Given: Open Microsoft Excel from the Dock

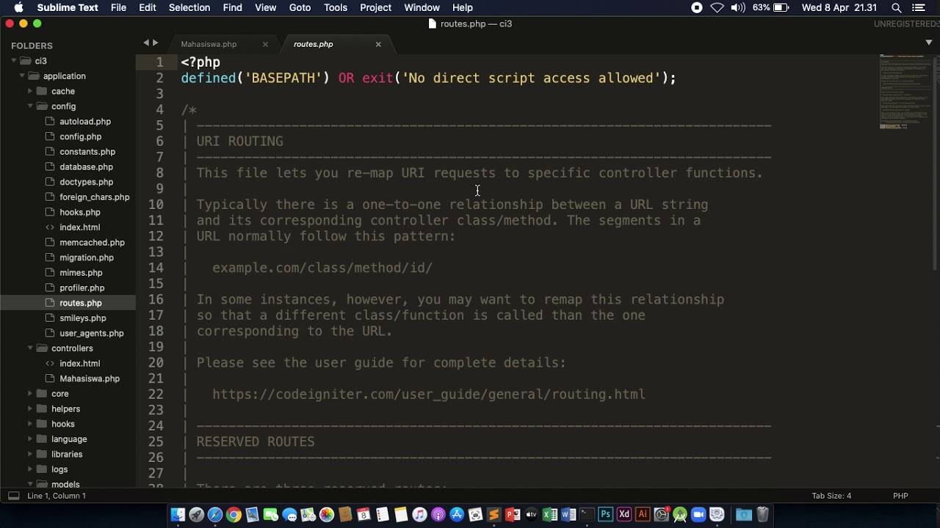Looking at the screenshot, I should coord(549,515).
